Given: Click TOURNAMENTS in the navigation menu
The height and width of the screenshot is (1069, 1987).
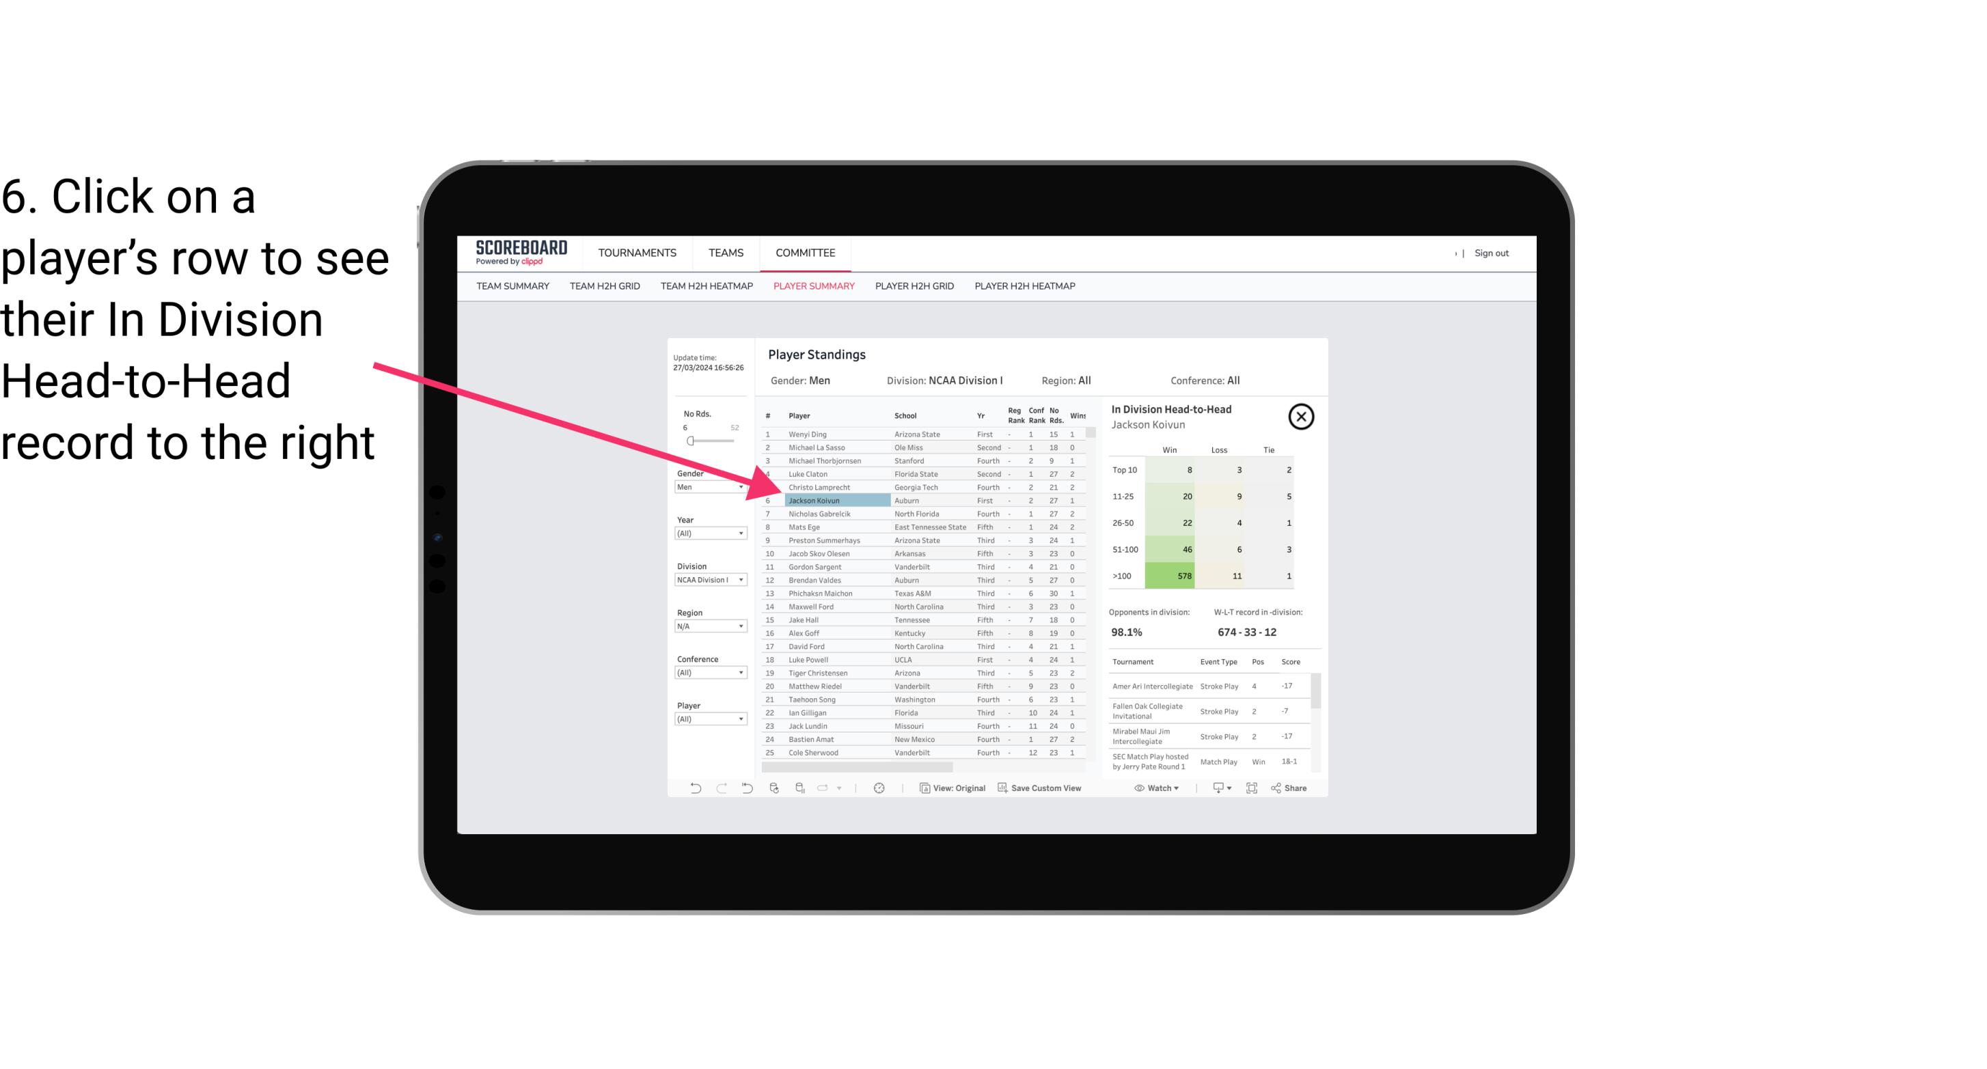Looking at the screenshot, I should tap(638, 253).
